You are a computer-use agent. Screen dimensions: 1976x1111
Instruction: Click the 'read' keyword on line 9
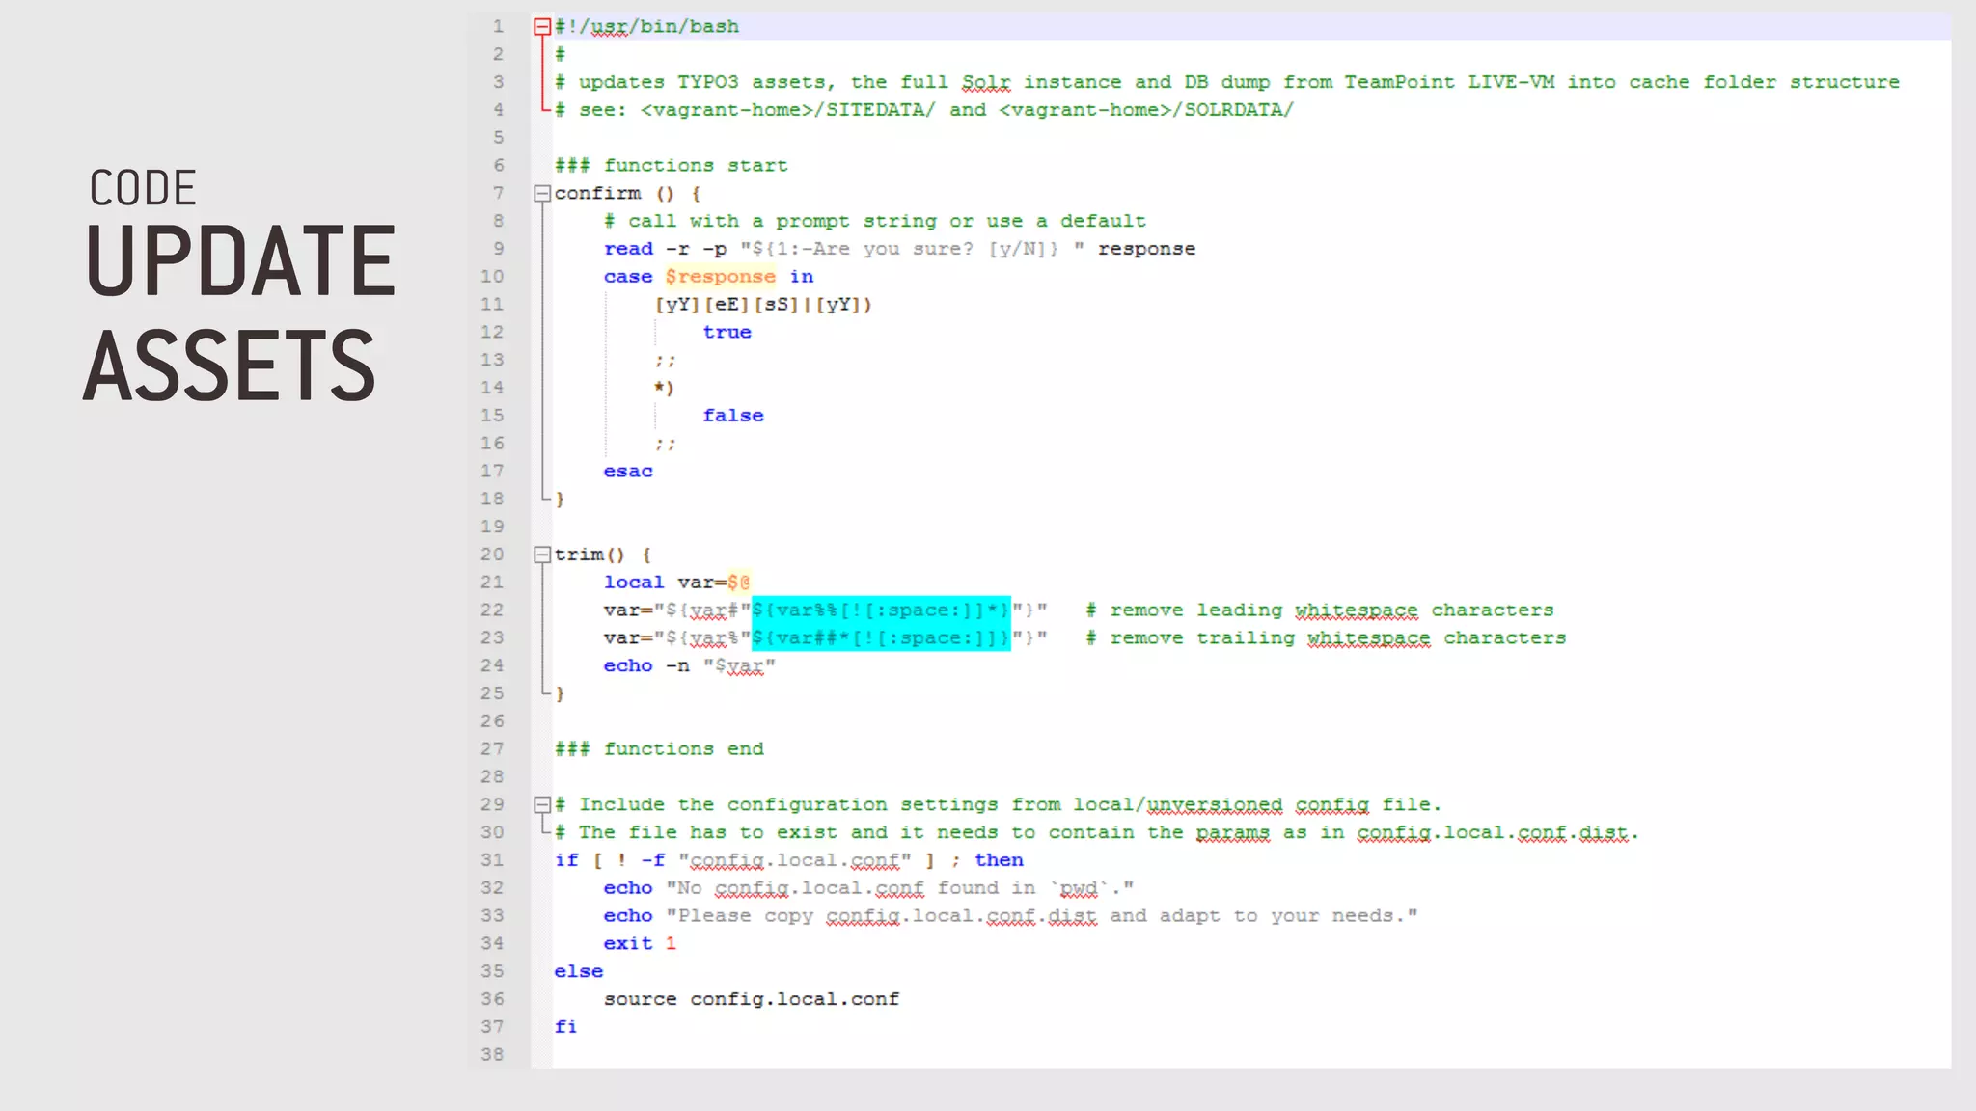[628, 249]
